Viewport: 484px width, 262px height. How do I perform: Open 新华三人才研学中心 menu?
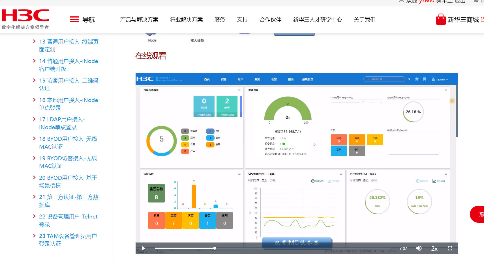[x=317, y=20]
